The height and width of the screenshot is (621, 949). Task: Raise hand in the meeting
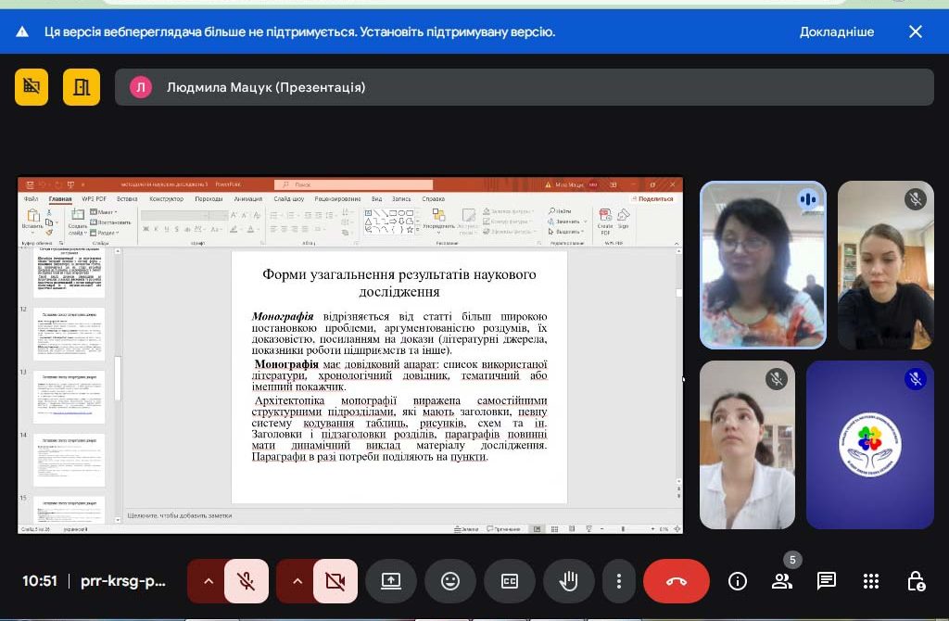click(x=569, y=581)
